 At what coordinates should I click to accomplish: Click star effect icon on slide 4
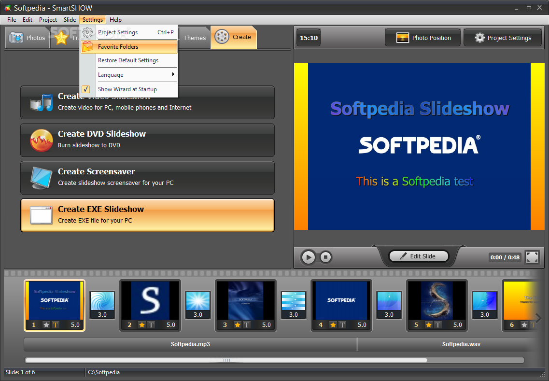click(333, 325)
